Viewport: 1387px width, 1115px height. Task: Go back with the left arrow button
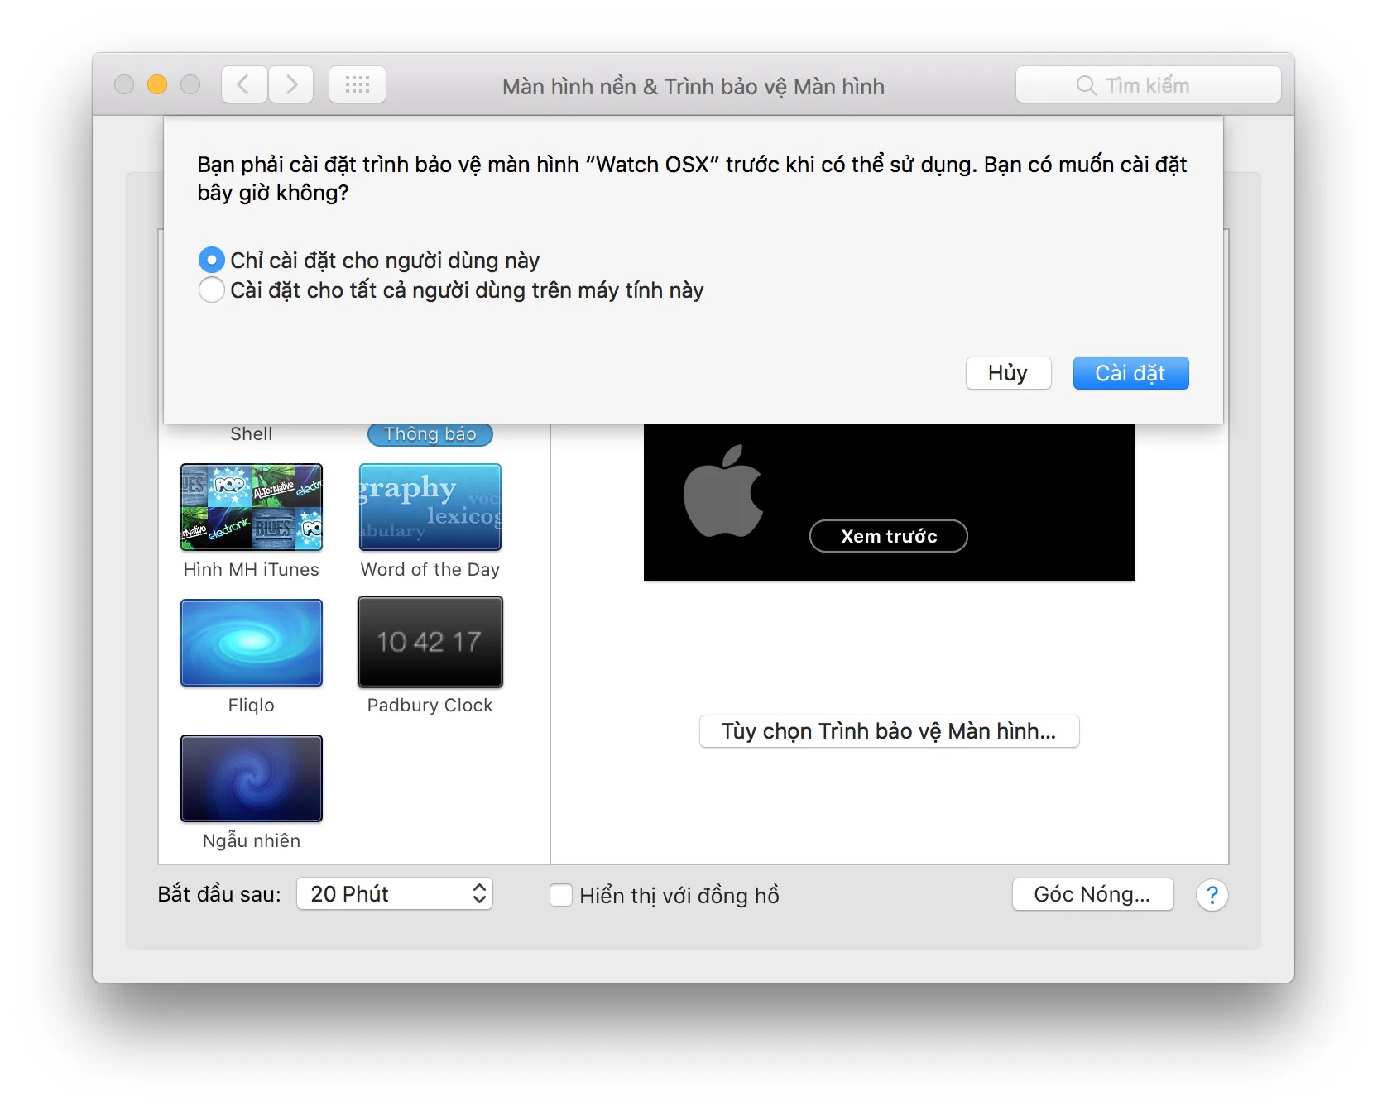244,84
